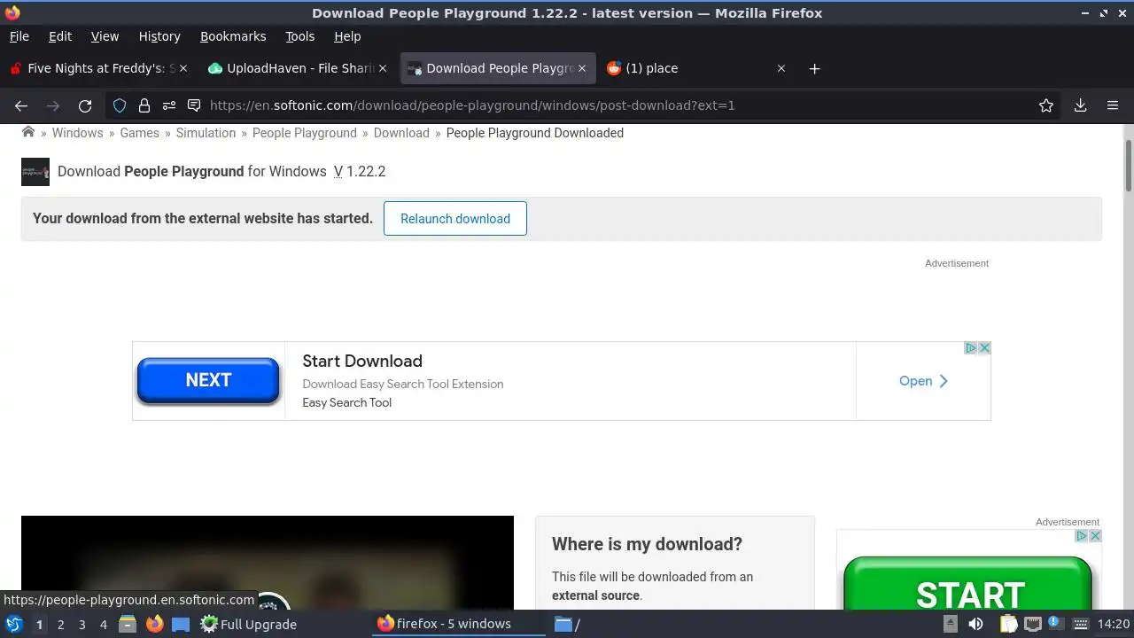Close the Five Nights at Freddy's tab

click(x=183, y=68)
